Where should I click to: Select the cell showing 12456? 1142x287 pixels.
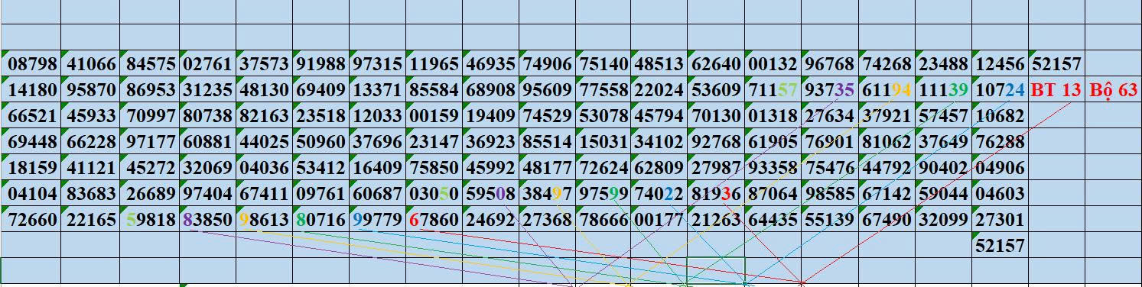tap(1000, 64)
